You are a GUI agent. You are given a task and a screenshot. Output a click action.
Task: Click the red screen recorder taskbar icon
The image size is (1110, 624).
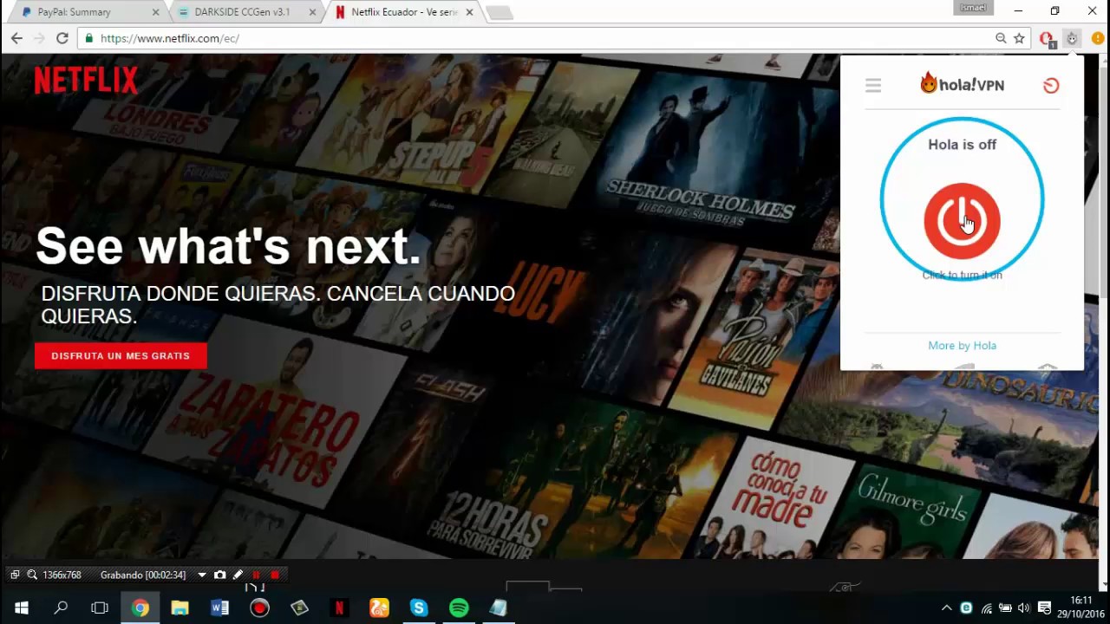click(x=259, y=608)
